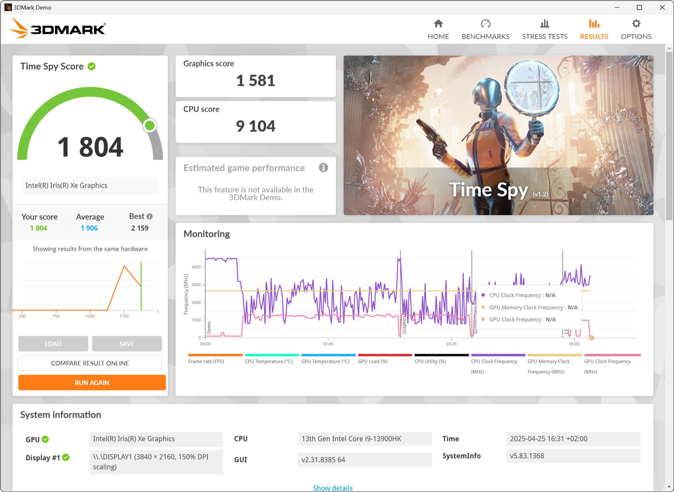Click the scroll down arrow of the scrollbar
674x492 pixels.
(x=669, y=487)
